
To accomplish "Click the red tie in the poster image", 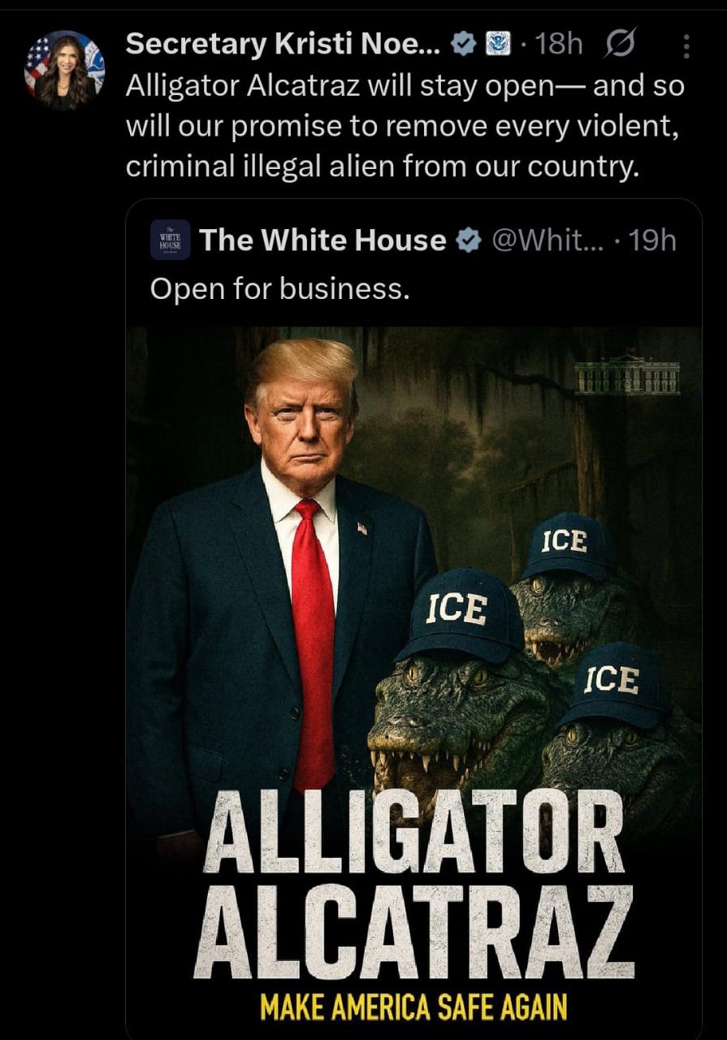I will (x=313, y=642).
